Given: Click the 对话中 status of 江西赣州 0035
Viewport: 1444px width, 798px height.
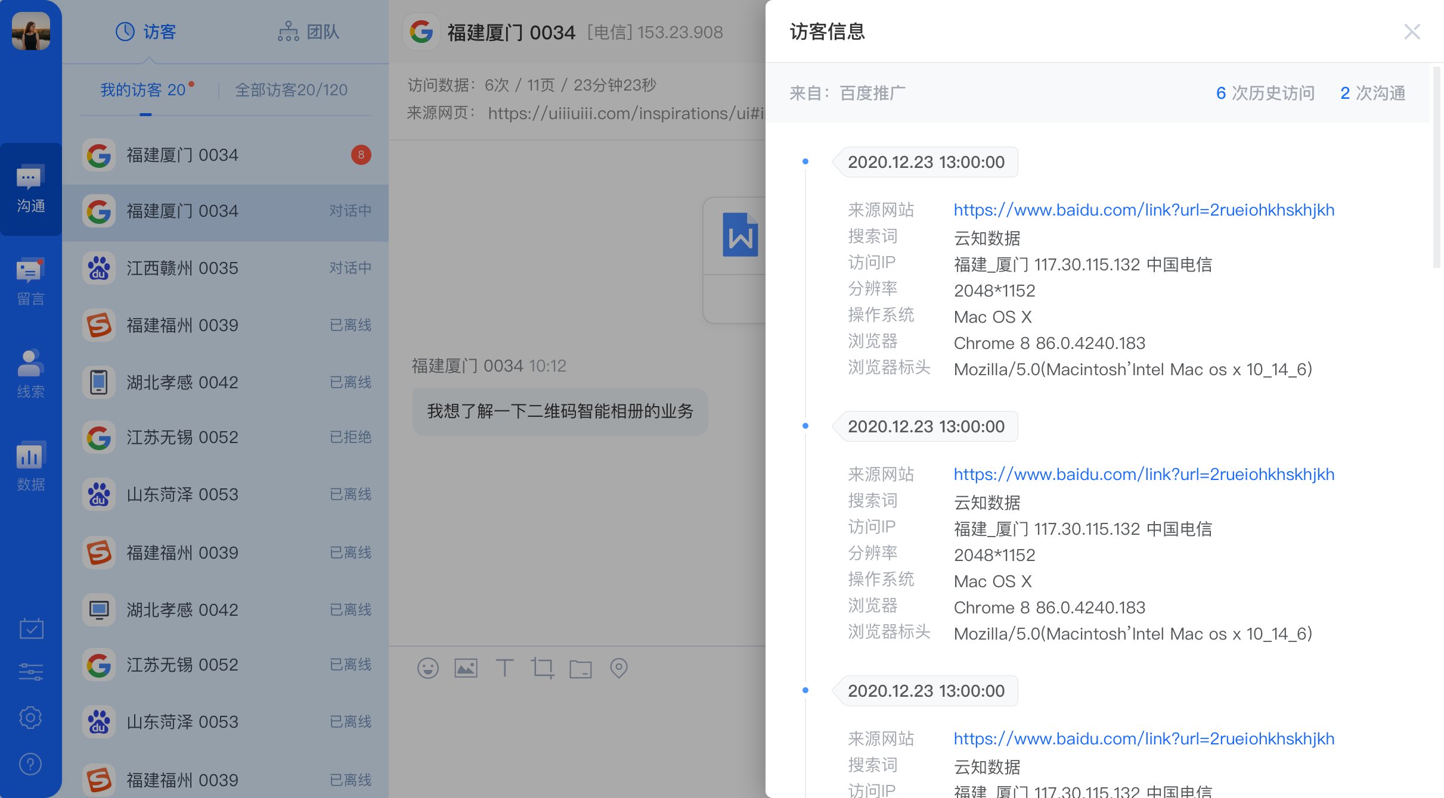Looking at the screenshot, I should [351, 268].
